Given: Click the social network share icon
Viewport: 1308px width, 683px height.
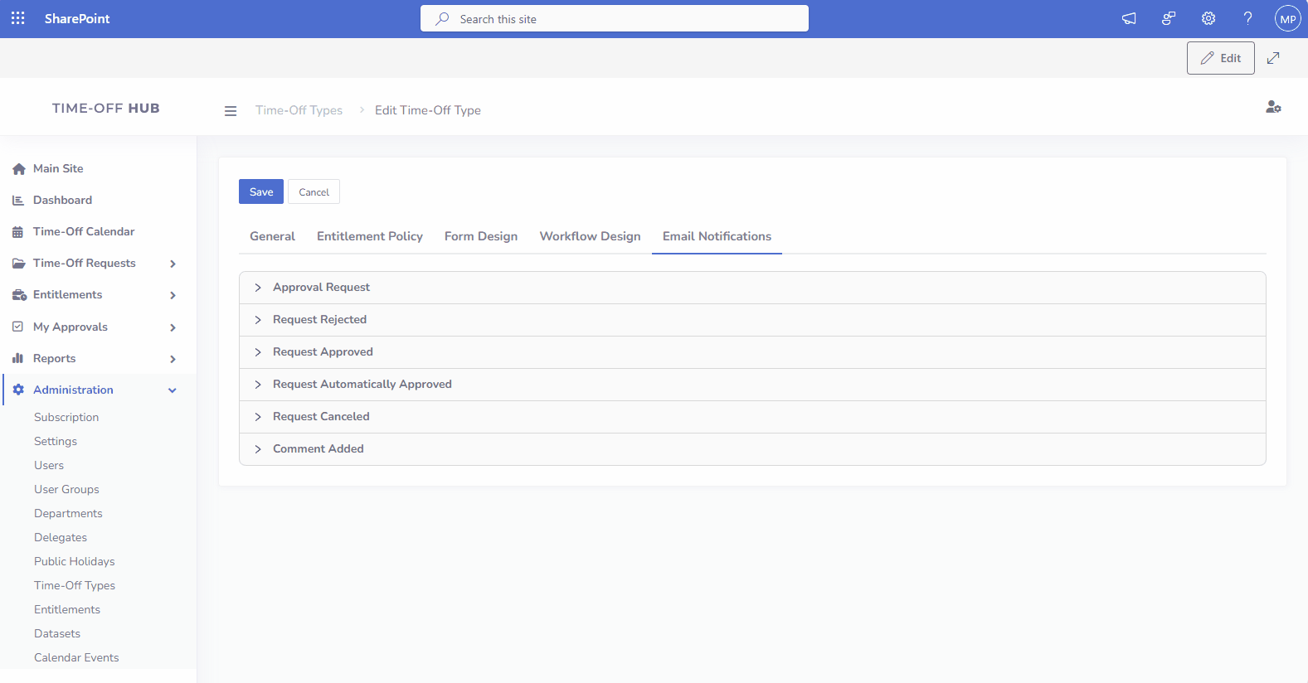Looking at the screenshot, I should (x=1169, y=18).
